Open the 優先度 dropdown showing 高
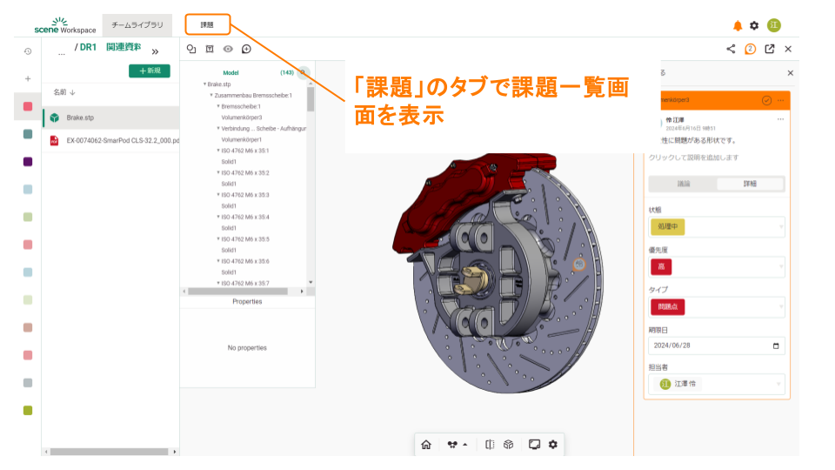This screenshot has width=835, height=470. click(717, 267)
